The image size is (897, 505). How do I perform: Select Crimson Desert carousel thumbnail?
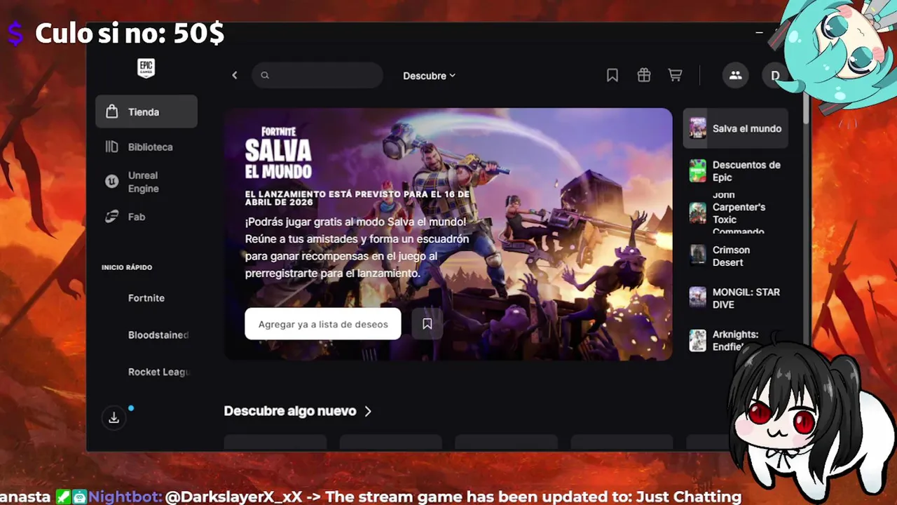tap(697, 255)
